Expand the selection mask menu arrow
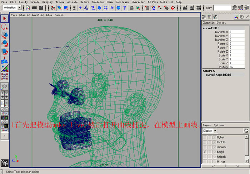 pos(74,8)
